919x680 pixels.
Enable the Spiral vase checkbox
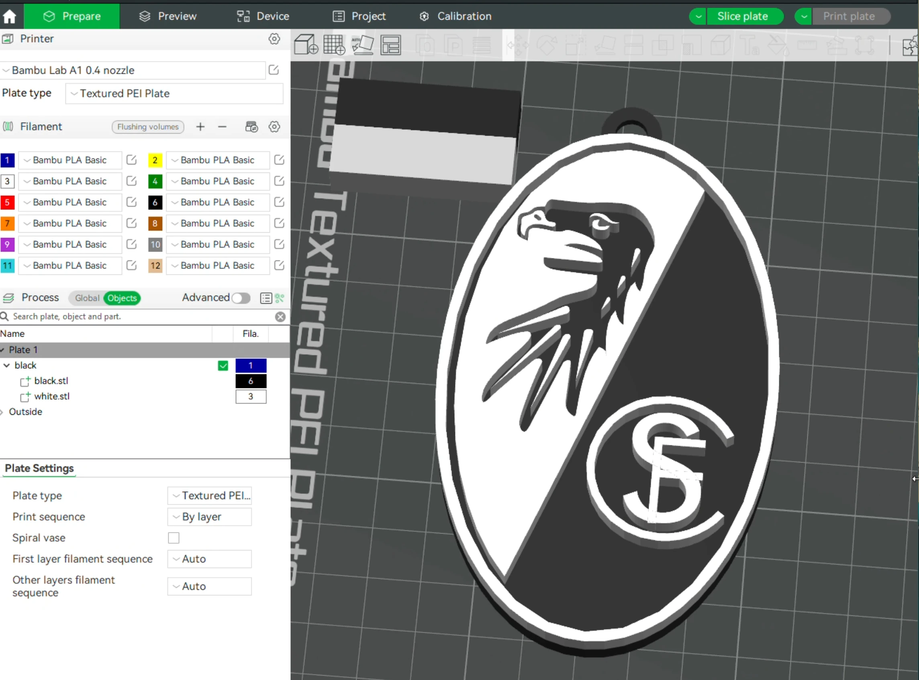point(174,538)
